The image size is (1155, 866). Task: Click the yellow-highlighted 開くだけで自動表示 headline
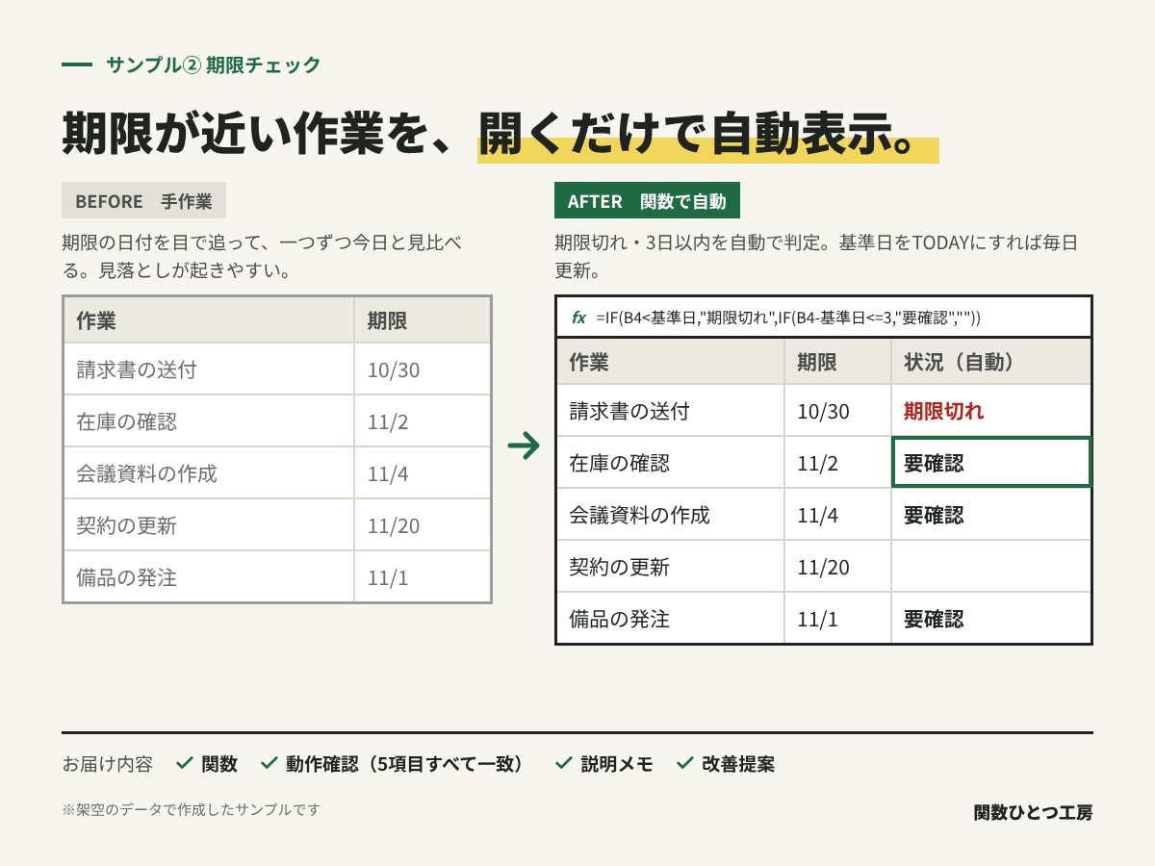707,135
